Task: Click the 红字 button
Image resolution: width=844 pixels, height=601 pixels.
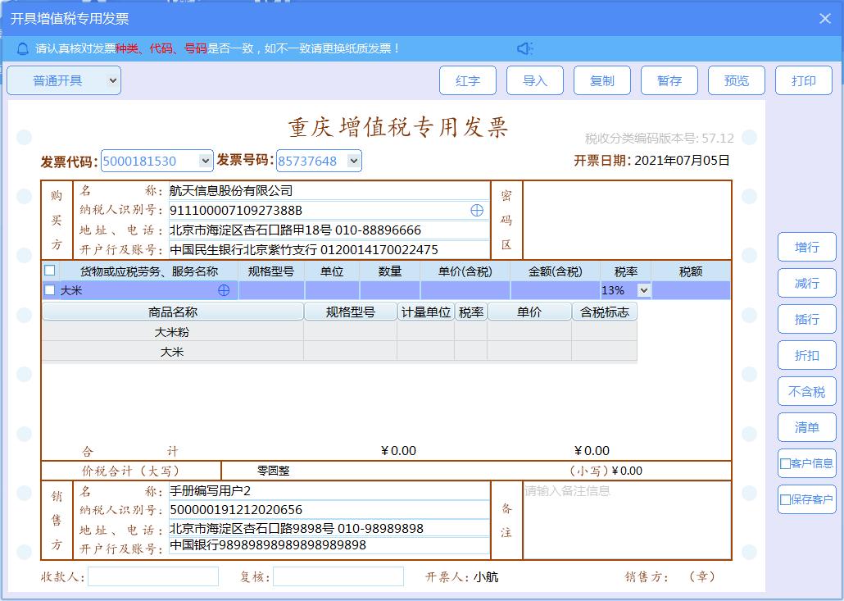Action: tap(467, 80)
